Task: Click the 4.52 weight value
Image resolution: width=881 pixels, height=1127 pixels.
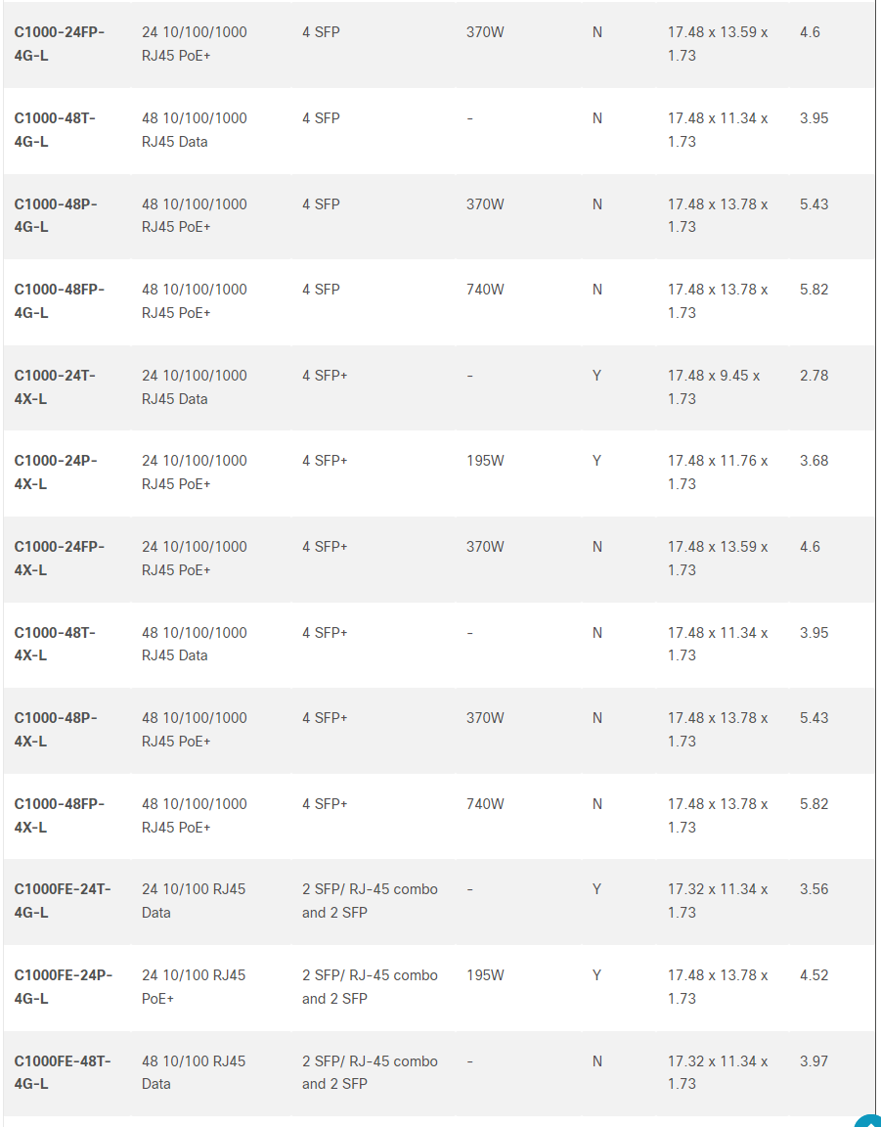Action: coord(815,974)
